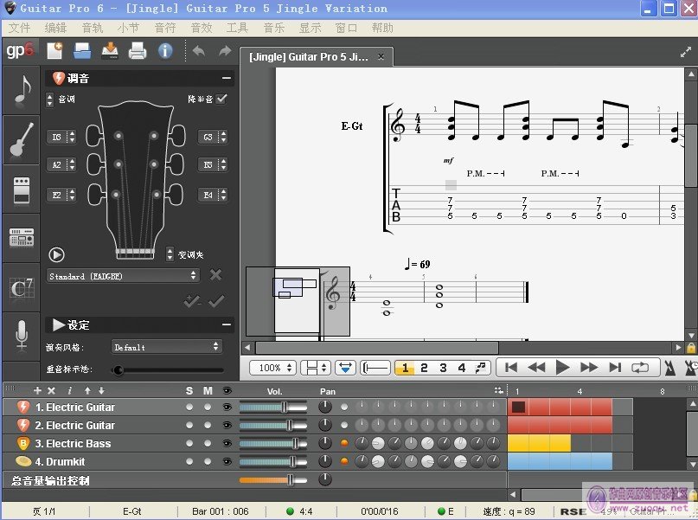Viewport: 698px width, 520px height.
Task: Solo the Electric Bass track
Action: pos(189,443)
